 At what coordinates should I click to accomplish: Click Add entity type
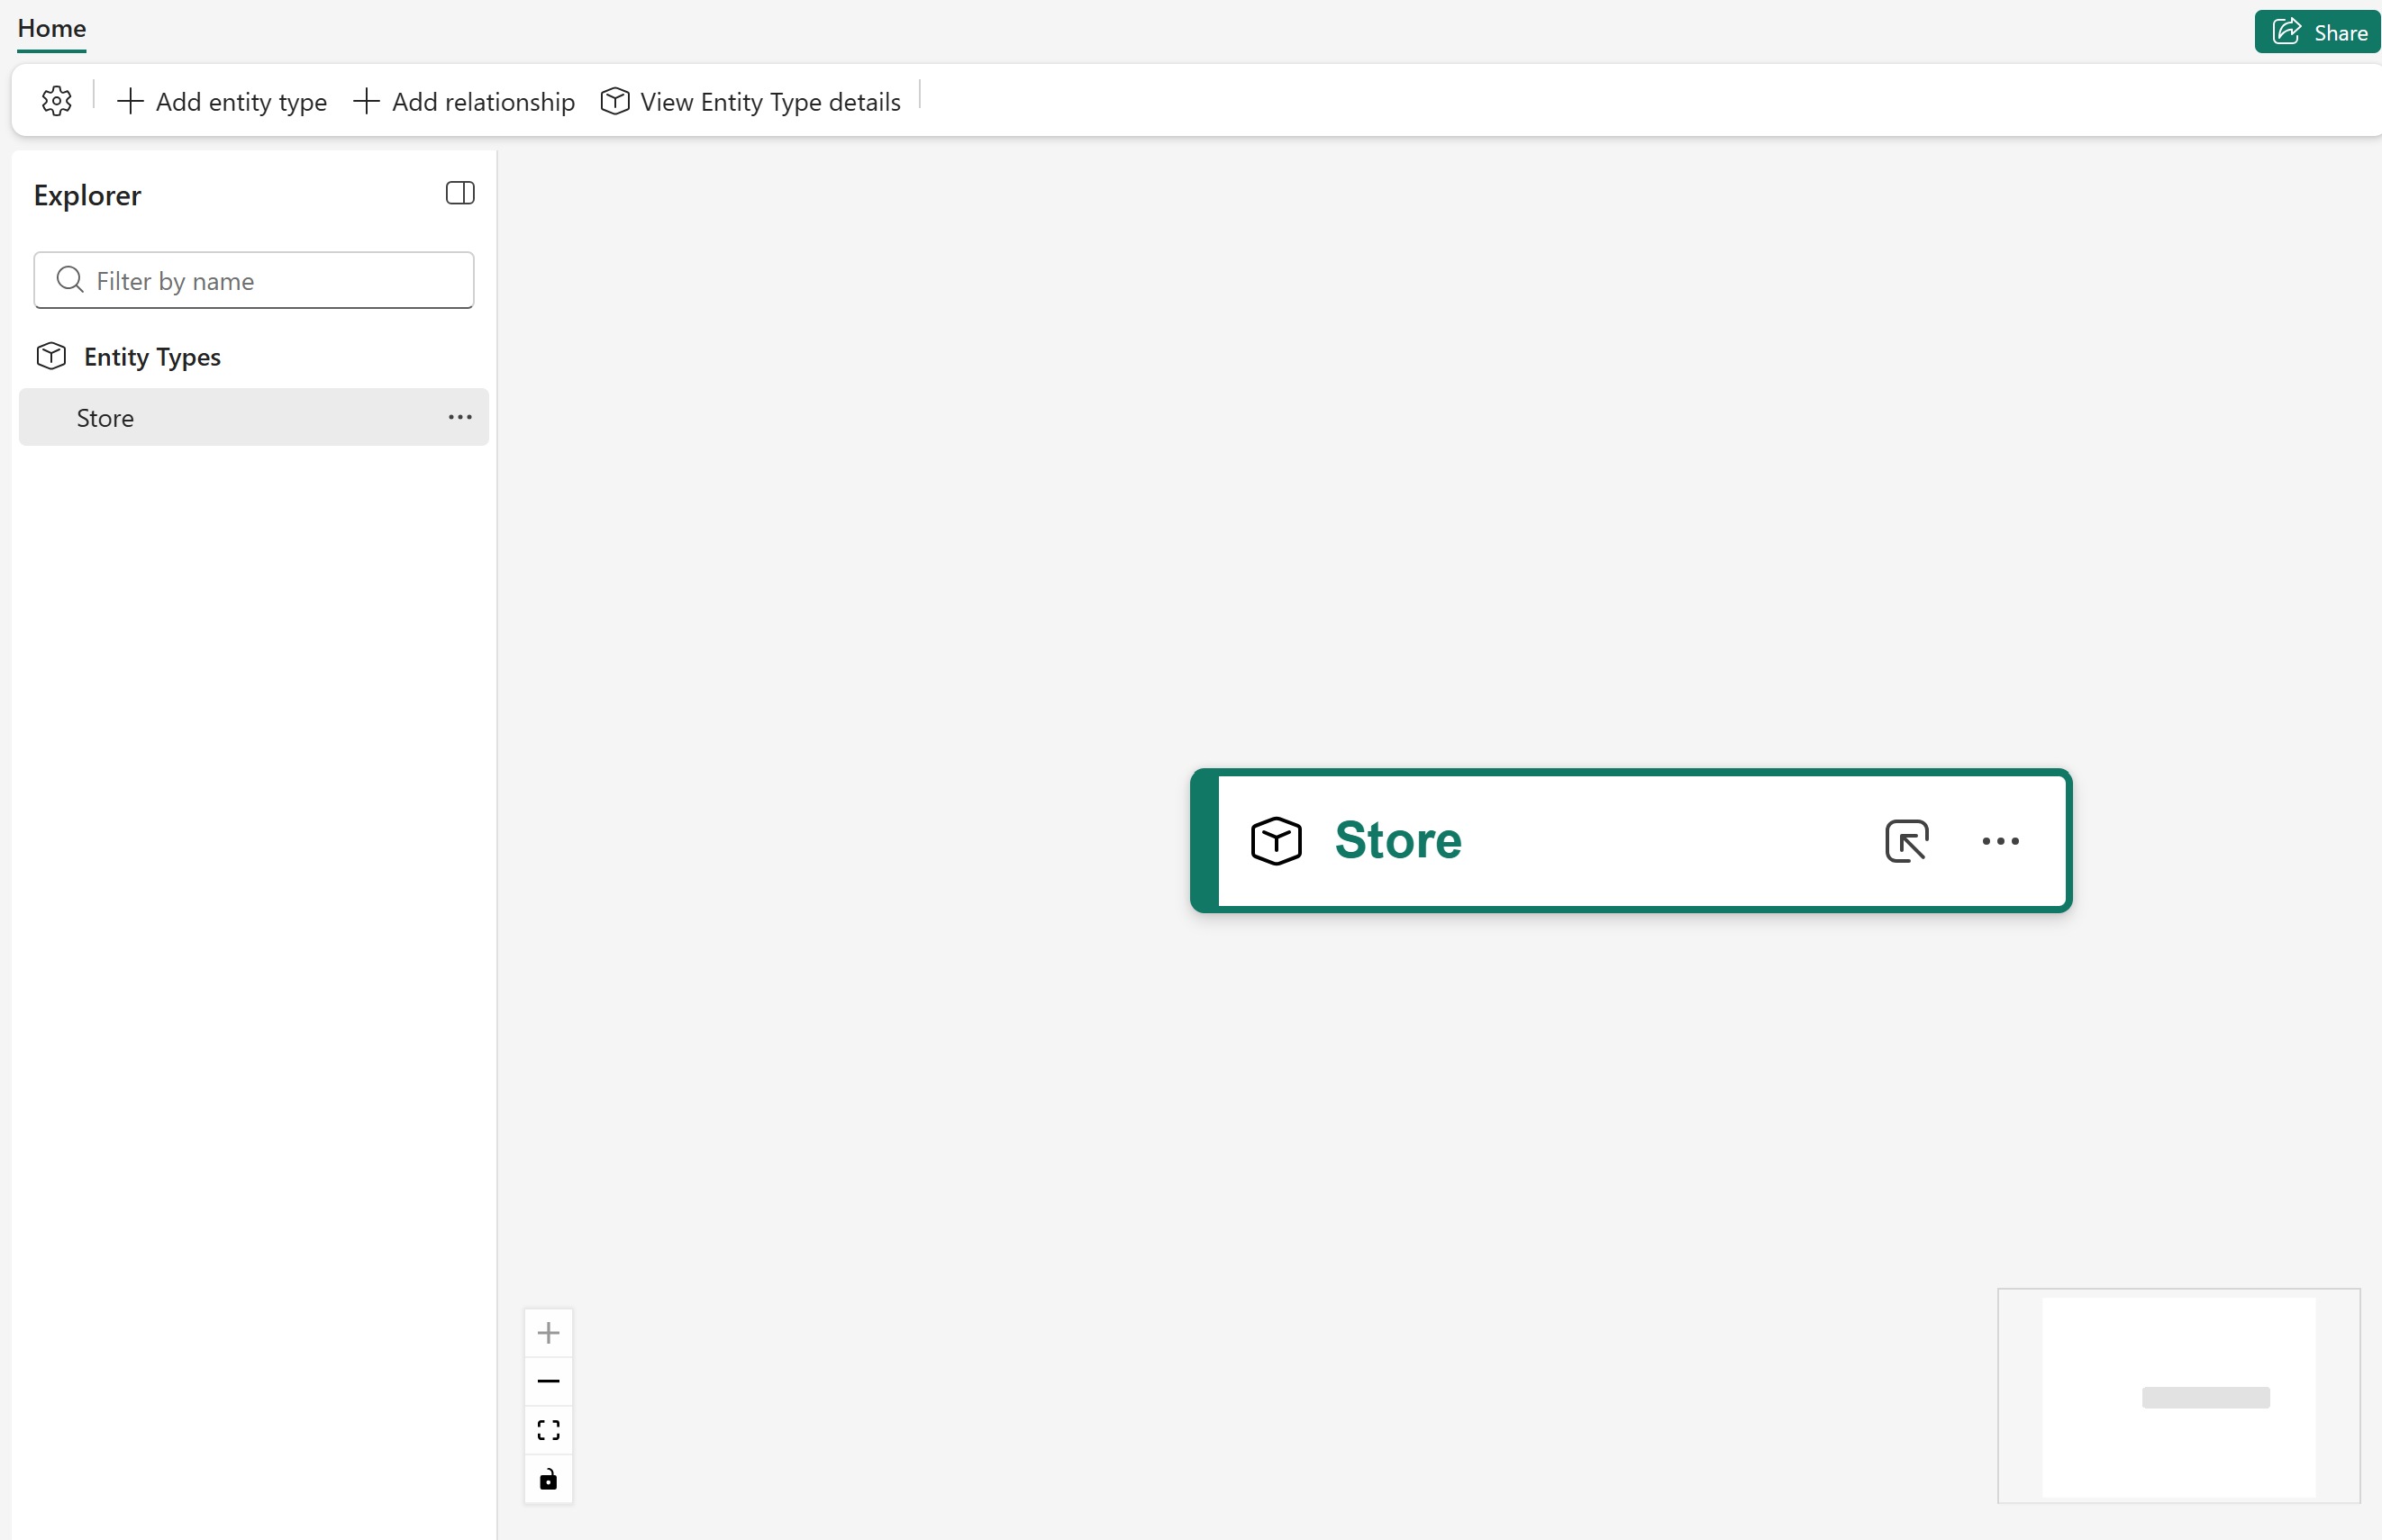(x=223, y=101)
